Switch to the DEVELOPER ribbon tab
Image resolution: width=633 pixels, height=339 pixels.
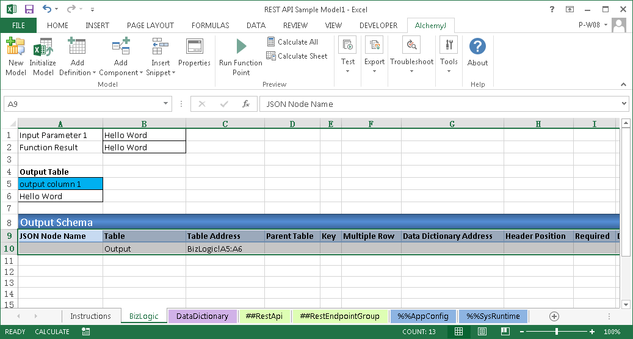[378, 25]
